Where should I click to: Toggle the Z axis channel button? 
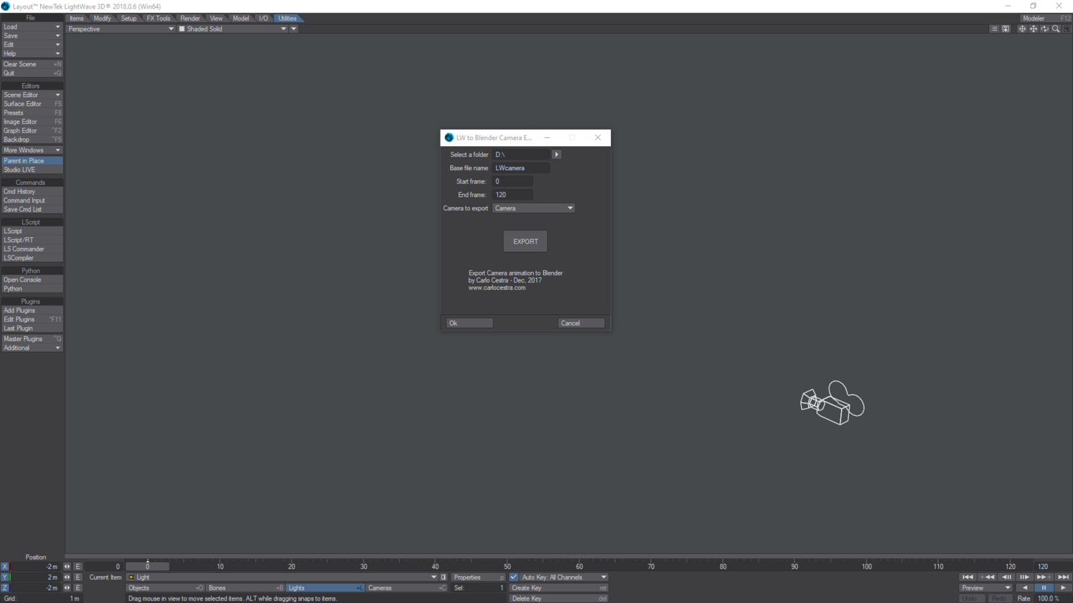coord(5,588)
